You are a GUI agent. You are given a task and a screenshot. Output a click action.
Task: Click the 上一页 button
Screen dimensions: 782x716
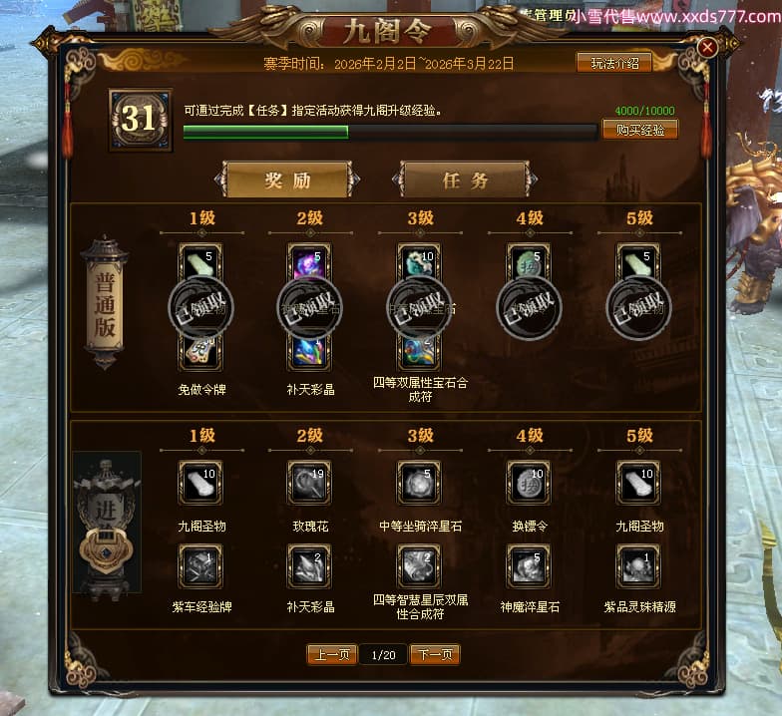(x=332, y=654)
